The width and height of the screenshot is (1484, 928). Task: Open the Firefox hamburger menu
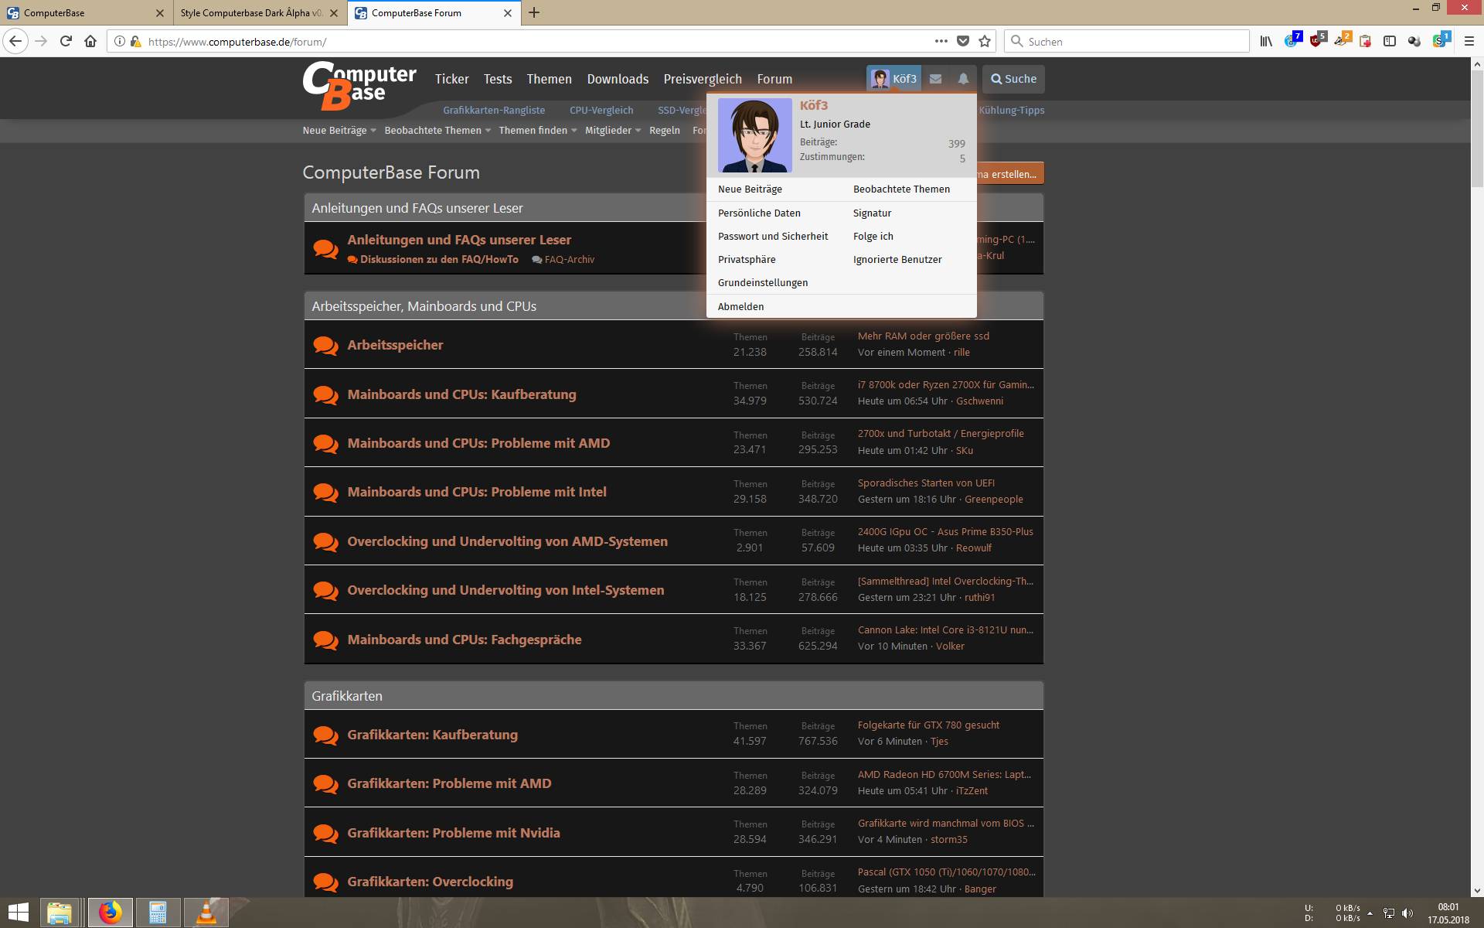point(1469,42)
